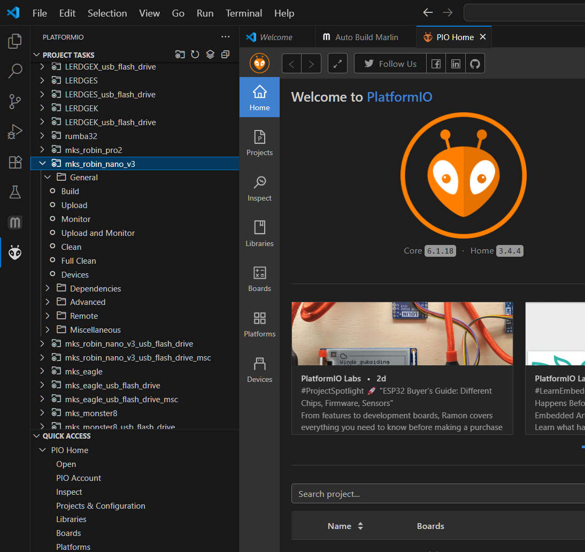Open the Testing flask icon
585x552 pixels.
click(15, 192)
